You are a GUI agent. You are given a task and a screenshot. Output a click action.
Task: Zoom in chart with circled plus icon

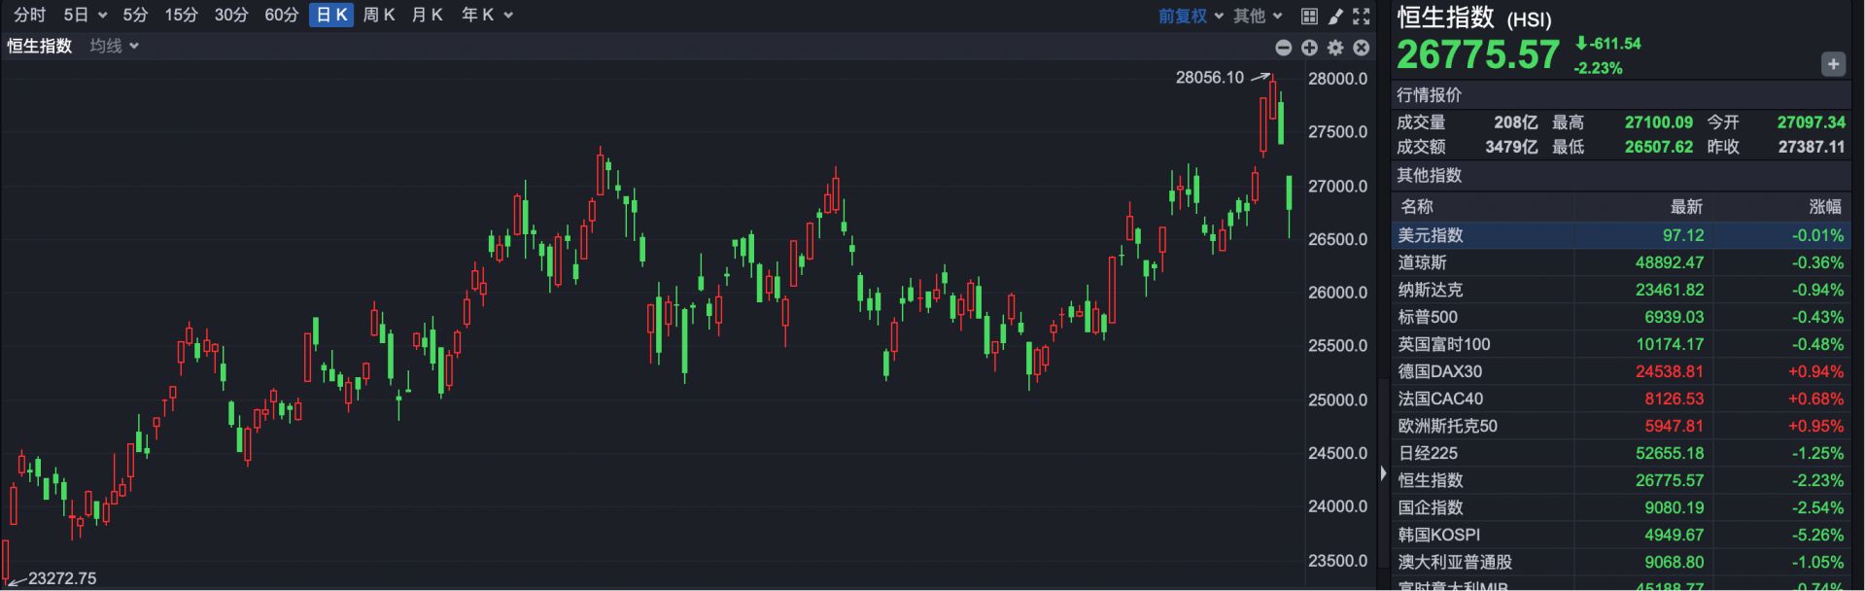pyautogui.click(x=1309, y=48)
